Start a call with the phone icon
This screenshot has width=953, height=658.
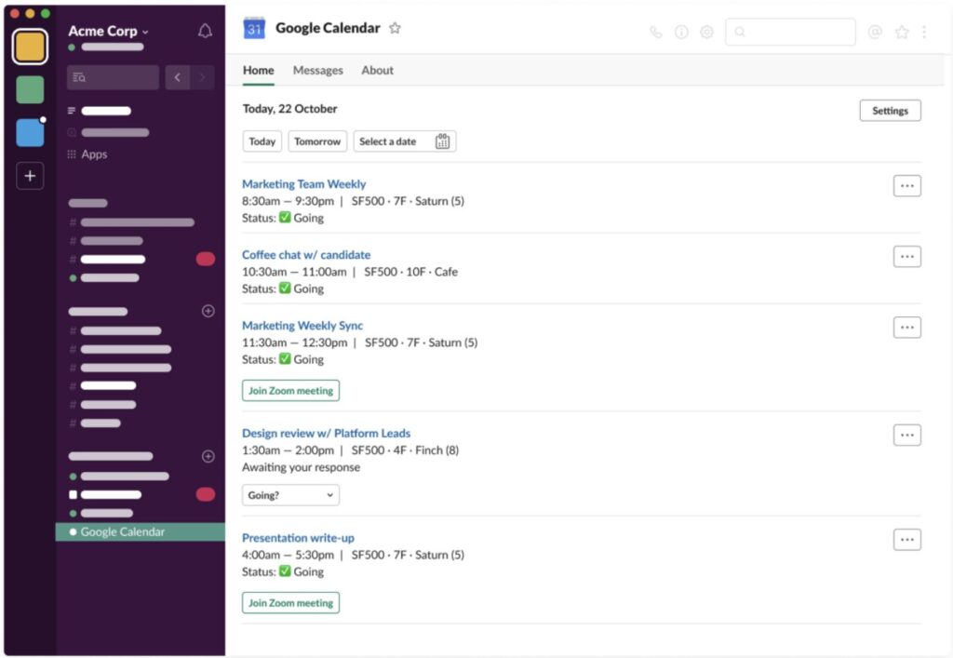[x=656, y=33]
